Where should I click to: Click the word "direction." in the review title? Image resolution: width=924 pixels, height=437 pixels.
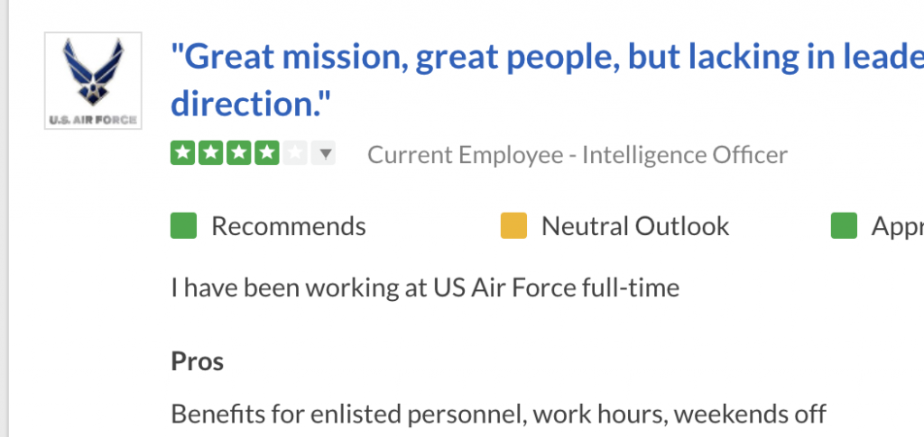[x=251, y=105]
